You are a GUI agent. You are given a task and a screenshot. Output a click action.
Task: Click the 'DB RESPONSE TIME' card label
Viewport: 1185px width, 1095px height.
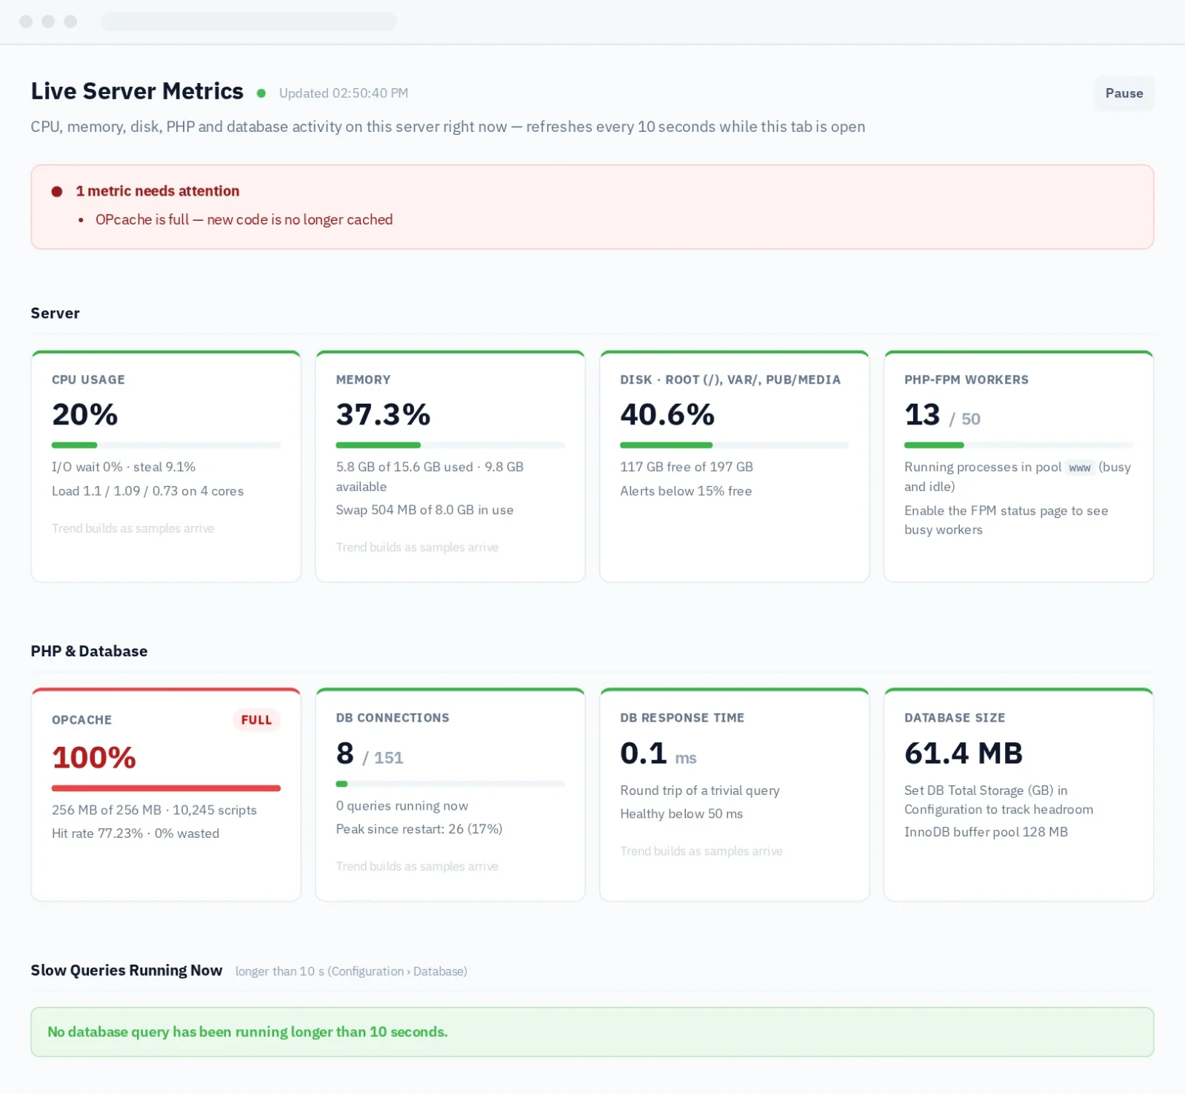[x=682, y=718]
